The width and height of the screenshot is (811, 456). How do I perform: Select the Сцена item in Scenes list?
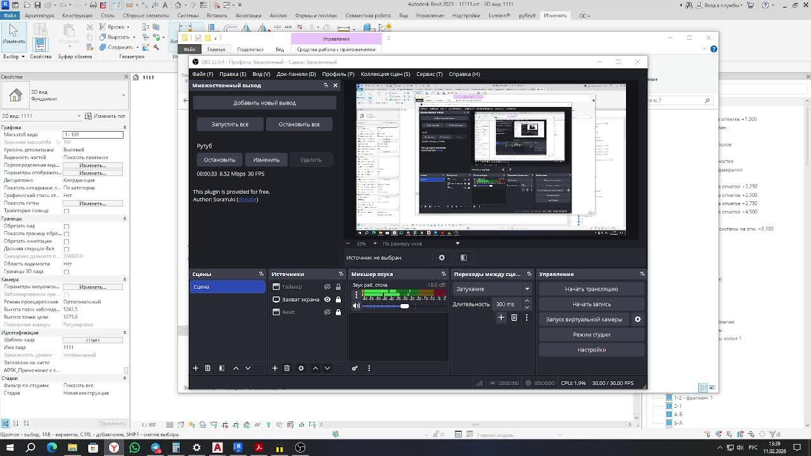point(227,287)
